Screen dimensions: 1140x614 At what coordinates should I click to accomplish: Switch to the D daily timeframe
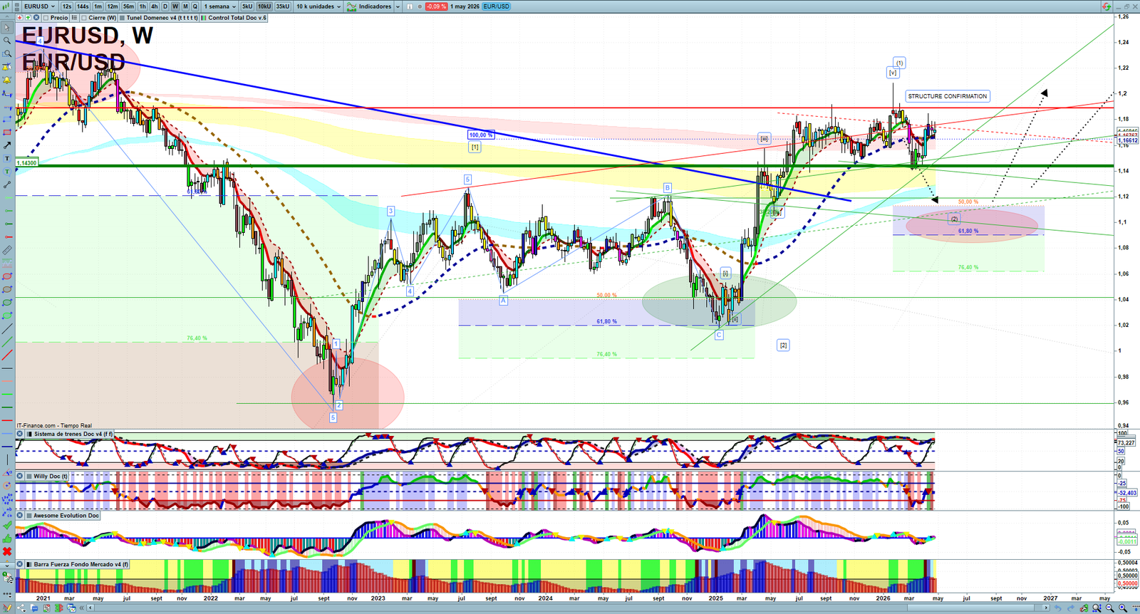pos(165,6)
